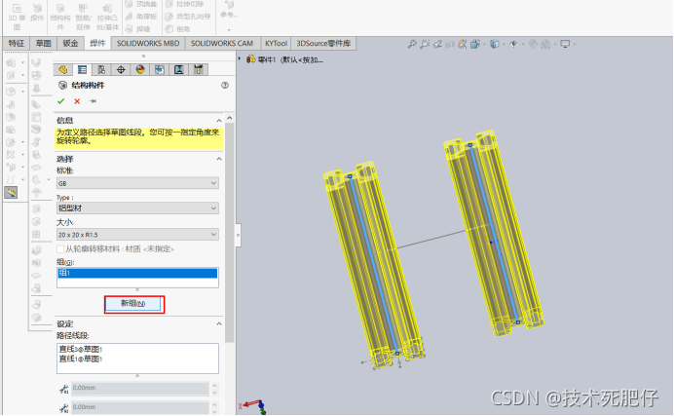The height and width of the screenshot is (416, 674).
Task: Click the Section View icon in view toolbar
Action: [x=450, y=44]
